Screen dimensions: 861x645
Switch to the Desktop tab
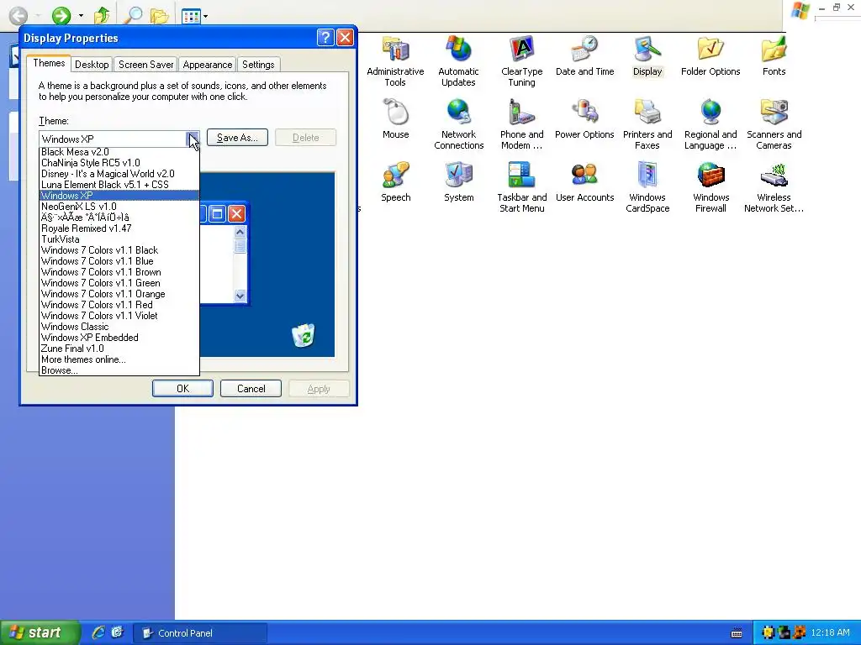coord(92,65)
